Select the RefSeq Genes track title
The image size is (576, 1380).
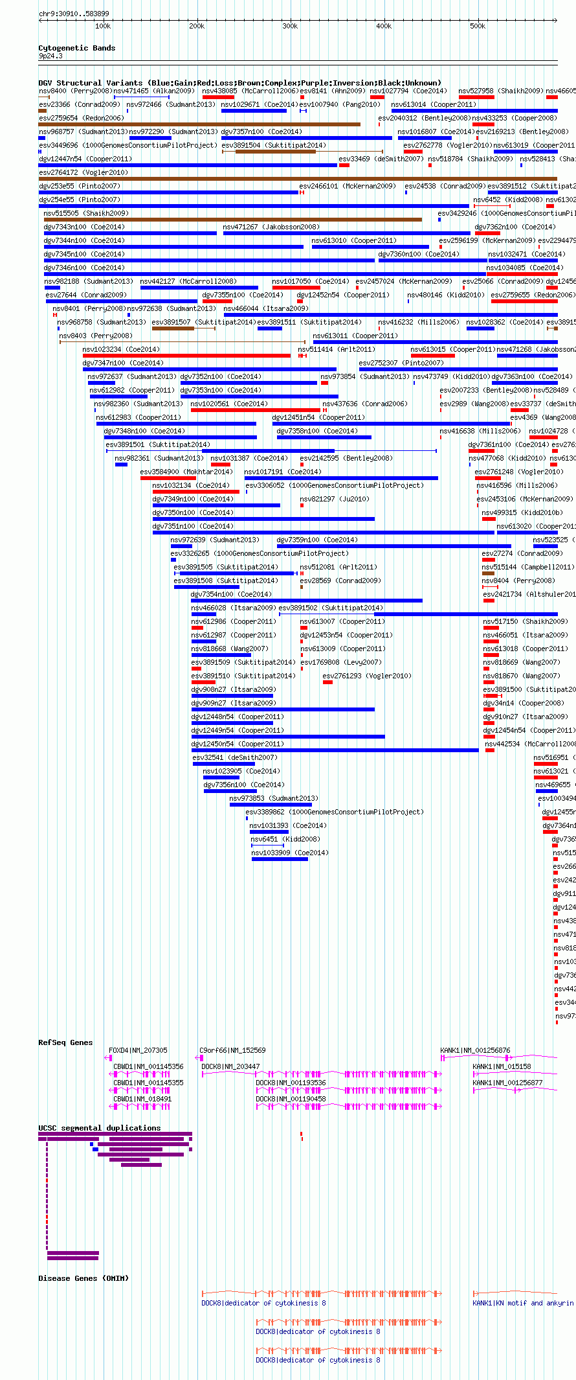65,1042
